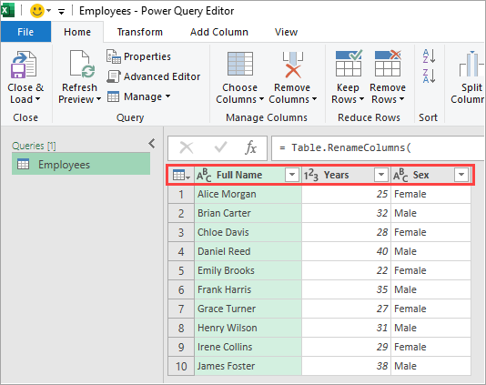Open the smiley feedback dropdown arrow
The height and width of the screenshot is (385, 486).
click(49, 11)
